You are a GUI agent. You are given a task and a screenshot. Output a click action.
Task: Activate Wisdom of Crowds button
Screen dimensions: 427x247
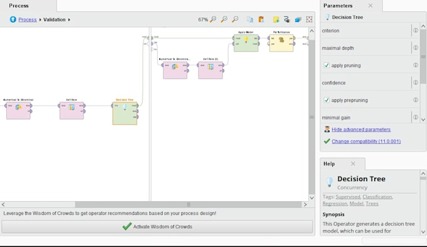(157, 226)
